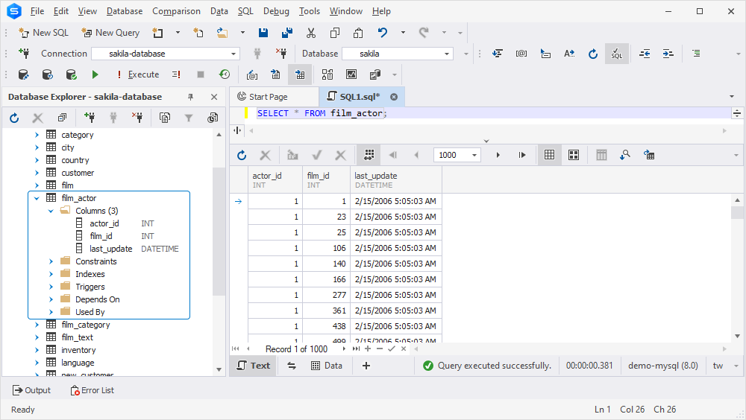Go to next page arrow in grid
This screenshot has width=746, height=420.
click(498, 155)
